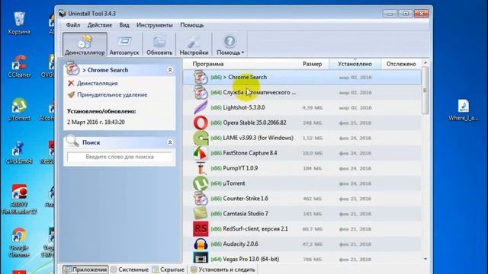Click the list scrollbar up arrow

pyautogui.click(x=425, y=63)
